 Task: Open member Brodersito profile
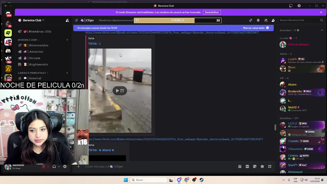pyautogui.click(x=302, y=93)
